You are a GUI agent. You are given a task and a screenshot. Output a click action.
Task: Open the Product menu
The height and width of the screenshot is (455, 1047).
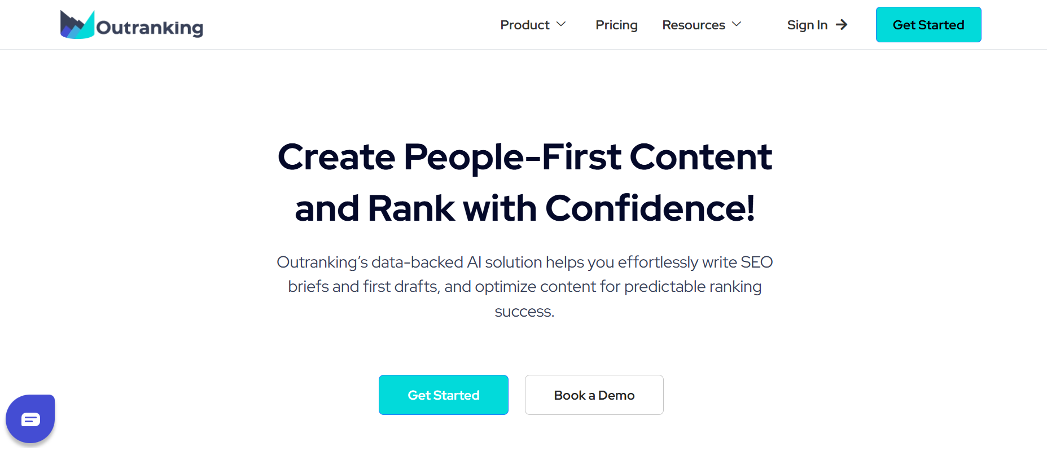coord(524,25)
